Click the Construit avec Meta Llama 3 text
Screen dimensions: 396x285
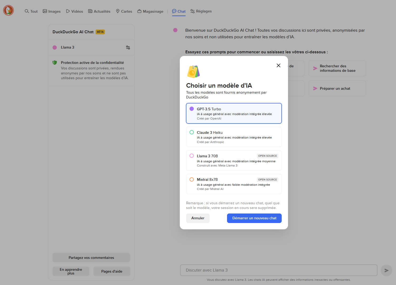[217, 165]
